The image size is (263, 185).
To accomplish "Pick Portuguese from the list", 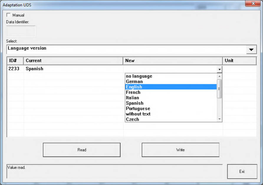I will click(138, 109).
